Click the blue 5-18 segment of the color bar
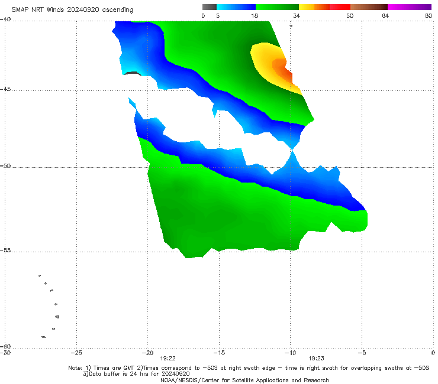Image resolution: width=438 pixels, height=384 pixels. (236, 7)
